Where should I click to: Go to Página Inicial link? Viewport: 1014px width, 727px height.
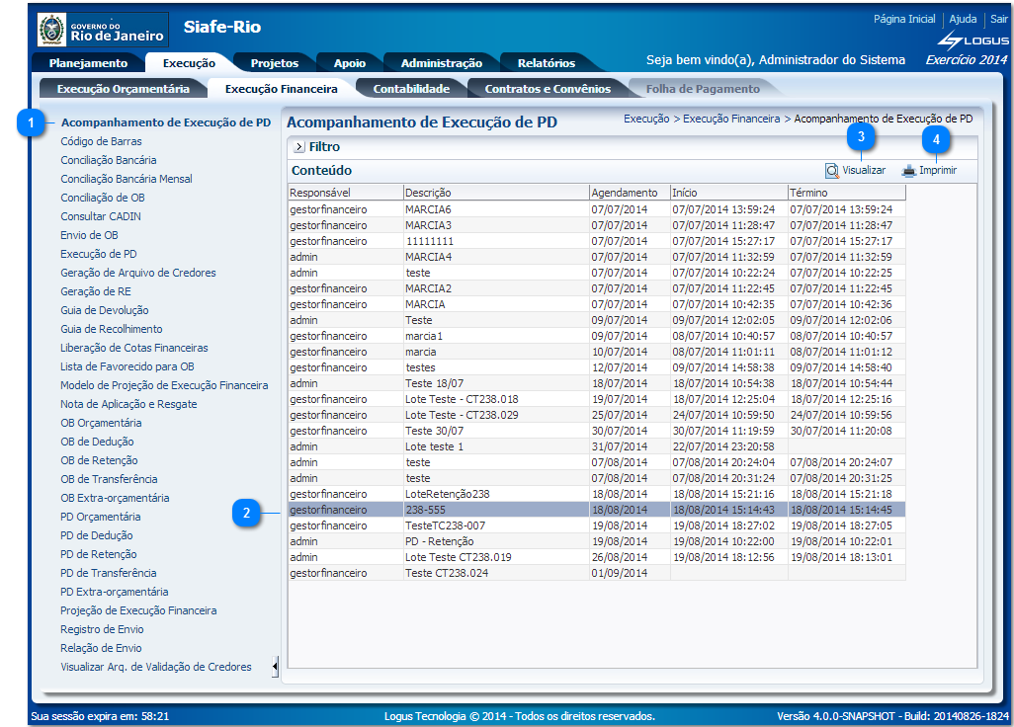pyautogui.click(x=904, y=19)
